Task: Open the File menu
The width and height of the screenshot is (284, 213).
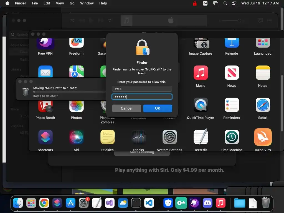Action: 35,3
